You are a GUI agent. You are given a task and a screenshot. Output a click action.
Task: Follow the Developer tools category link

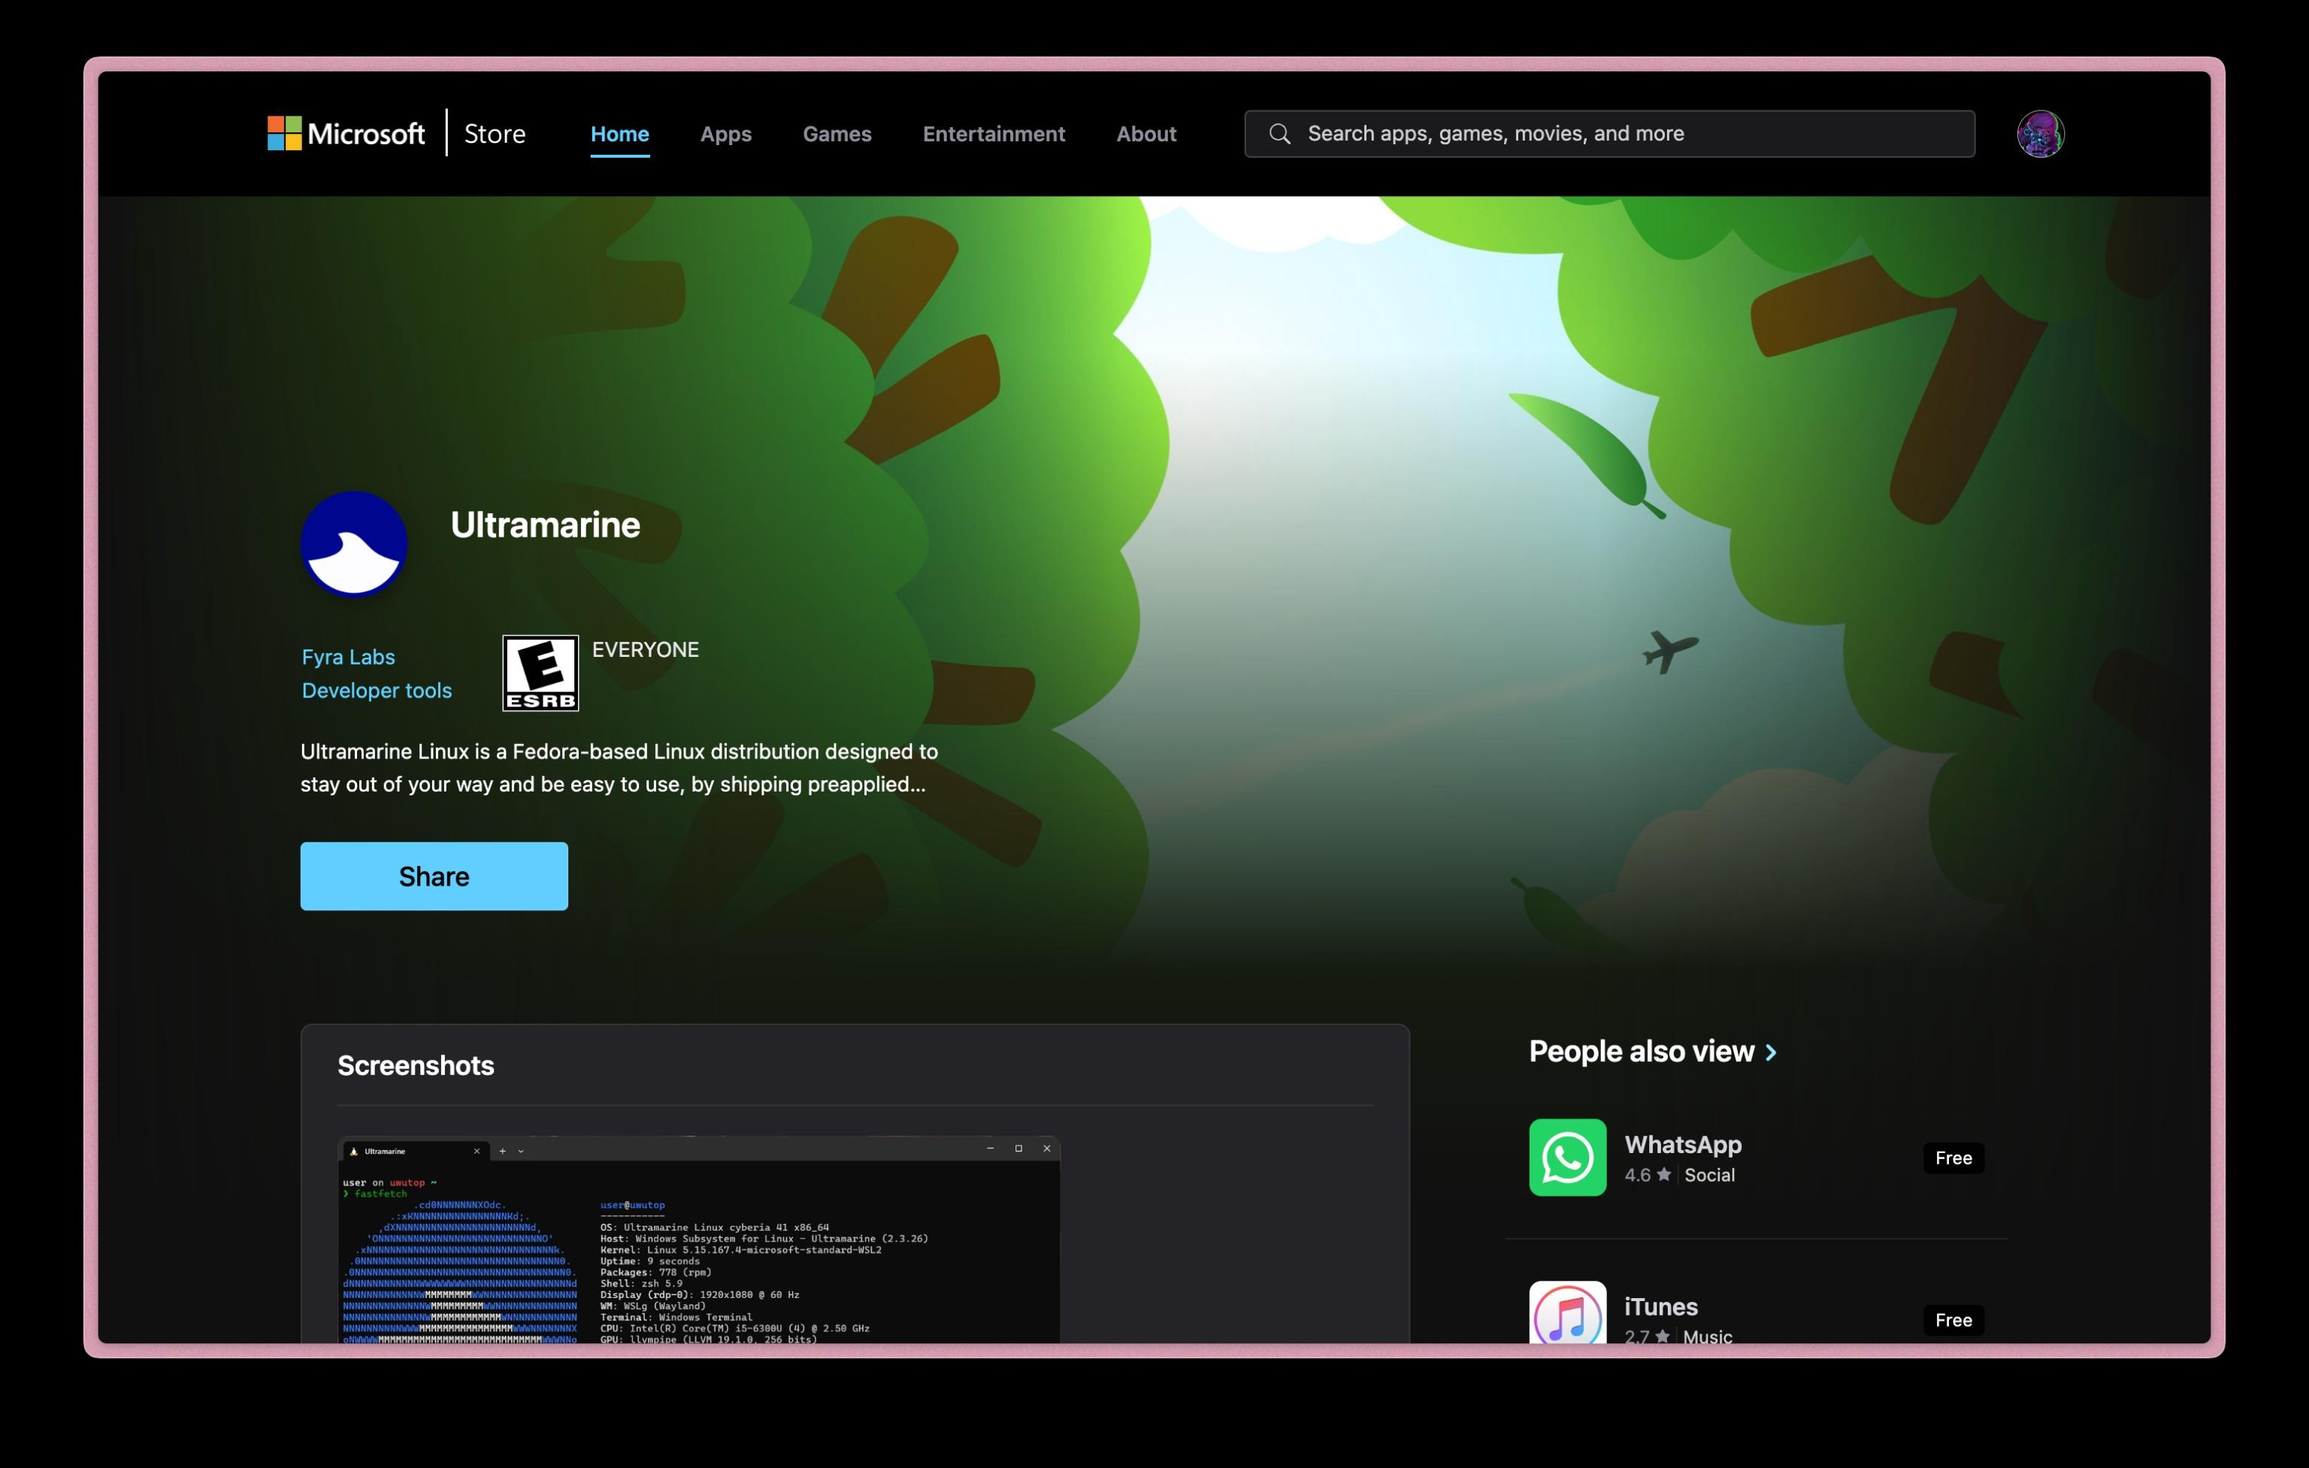pyautogui.click(x=376, y=690)
